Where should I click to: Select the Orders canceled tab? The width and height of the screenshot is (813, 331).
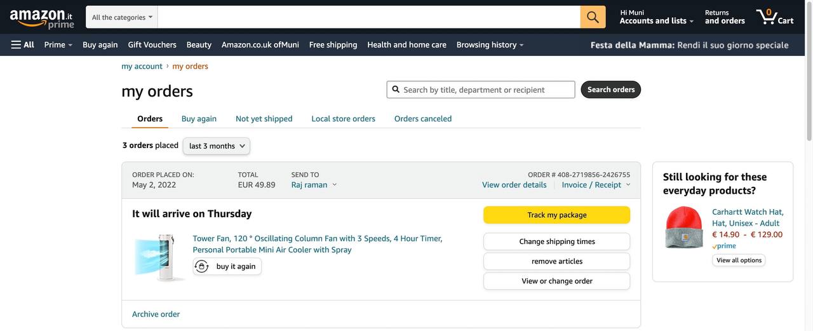point(423,119)
